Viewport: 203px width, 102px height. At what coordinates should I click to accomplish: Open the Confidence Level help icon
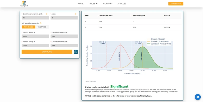click(x=47, y=14)
